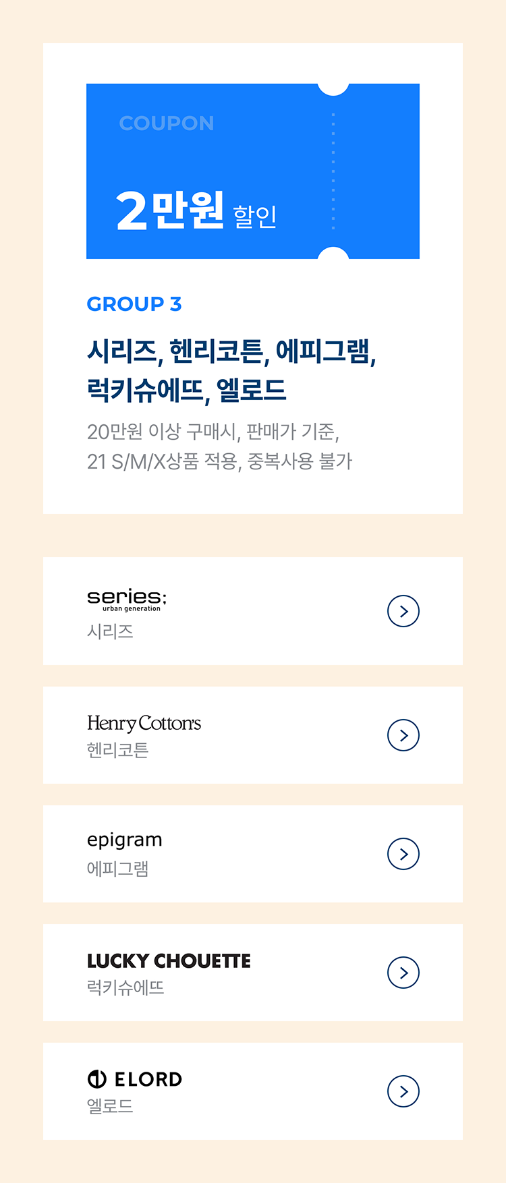
Task: Select the 헨리코튼 brand name
Action: [x=117, y=750]
